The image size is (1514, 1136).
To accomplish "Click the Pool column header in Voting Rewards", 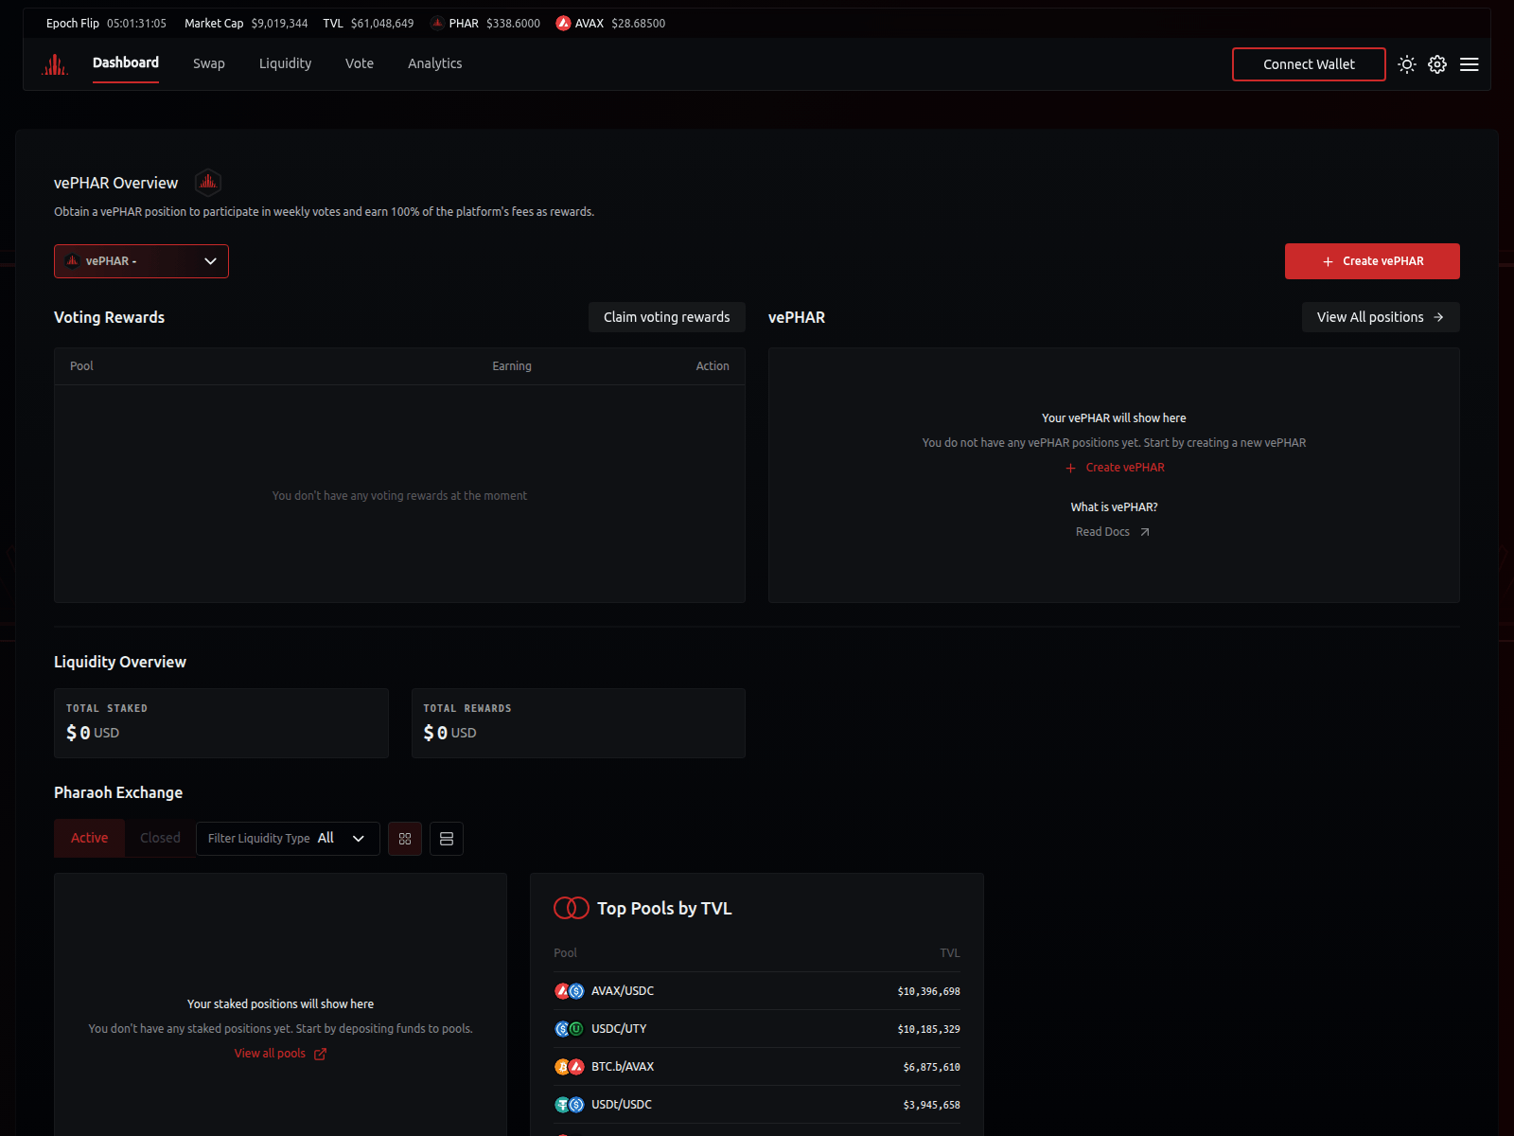I will click(x=81, y=366).
